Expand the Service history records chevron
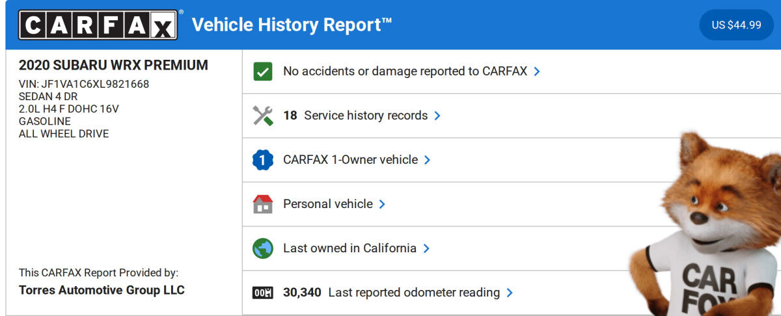The image size is (781, 316). 437,116
